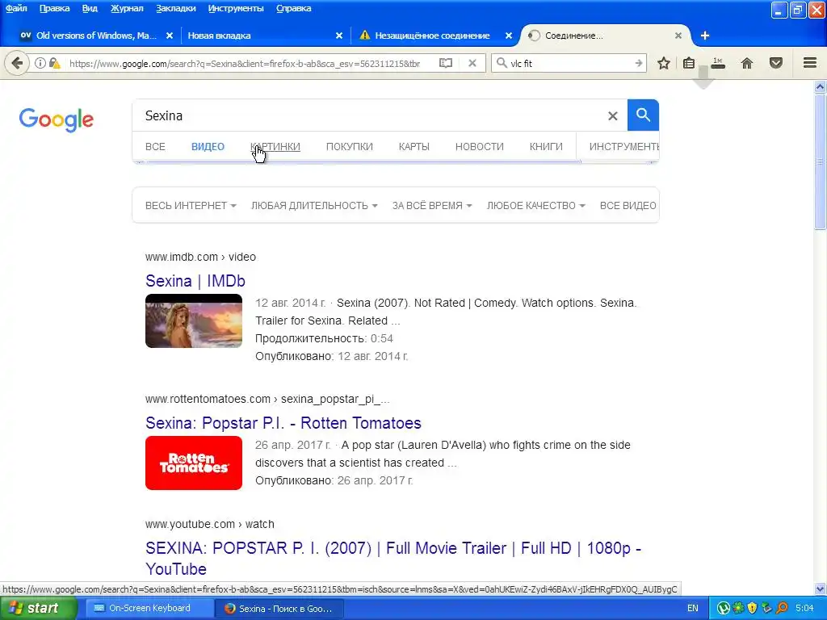Click page scrollbar up arrow
Viewport: 827px width, 620px height.
coord(821,87)
